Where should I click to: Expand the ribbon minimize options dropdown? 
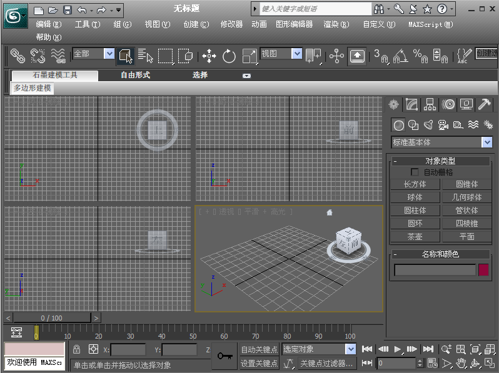point(246,76)
